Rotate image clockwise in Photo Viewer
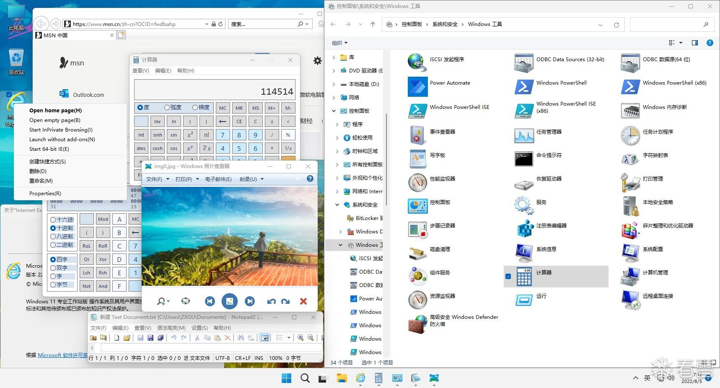 pyautogui.click(x=285, y=301)
